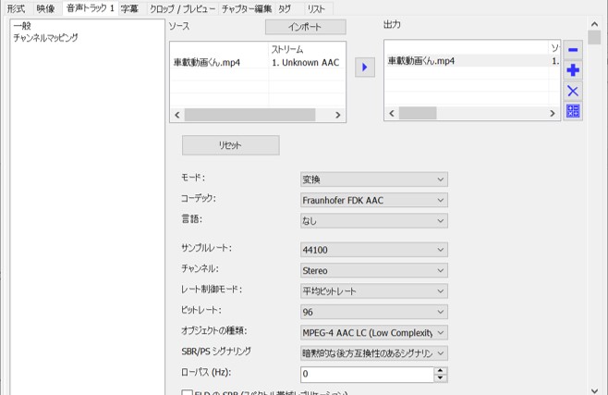The image size is (608, 395).
Task: Increase the ローパス (Hz) value with up spinner
Action: point(441,370)
